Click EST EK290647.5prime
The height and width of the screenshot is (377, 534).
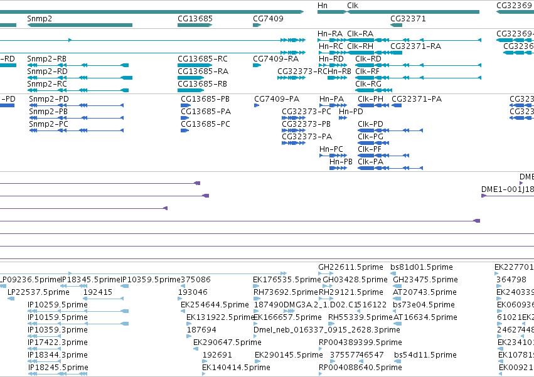point(228,342)
